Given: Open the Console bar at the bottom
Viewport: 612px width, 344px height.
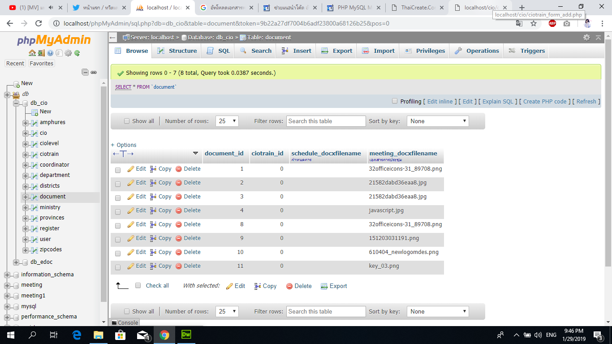Looking at the screenshot, I should pos(125,322).
